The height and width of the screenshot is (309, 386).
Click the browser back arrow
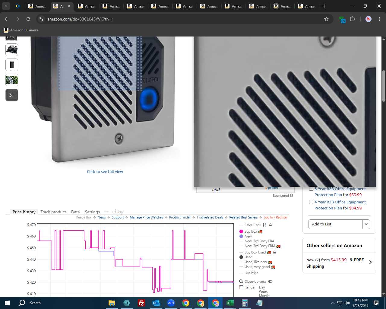pyautogui.click(x=7, y=19)
